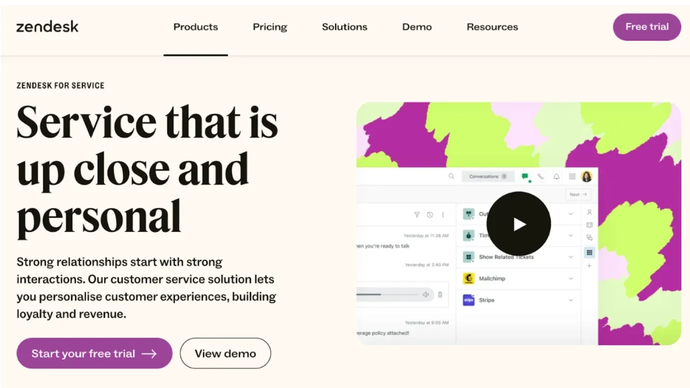Click the View demo button

[x=225, y=353]
